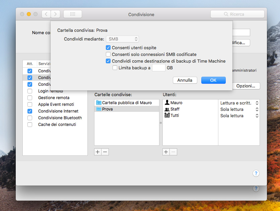The width and height of the screenshot is (280, 211).
Task: Open Tutti's Sola lettura permission menu
Action: coord(239,116)
